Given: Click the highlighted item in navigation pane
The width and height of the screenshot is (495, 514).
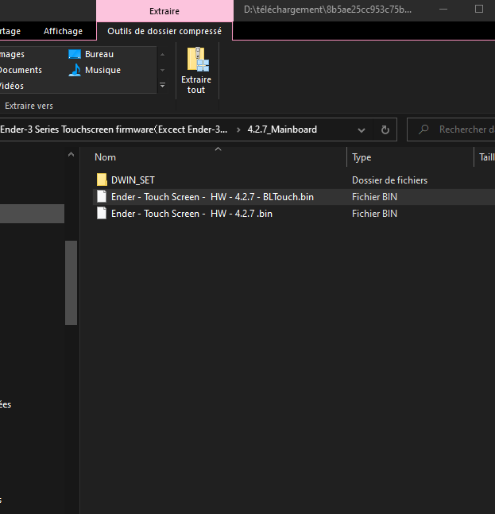Looking at the screenshot, I should (32, 214).
